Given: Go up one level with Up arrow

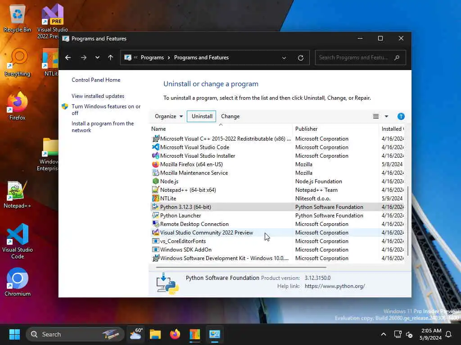Looking at the screenshot, I should tap(111, 57).
